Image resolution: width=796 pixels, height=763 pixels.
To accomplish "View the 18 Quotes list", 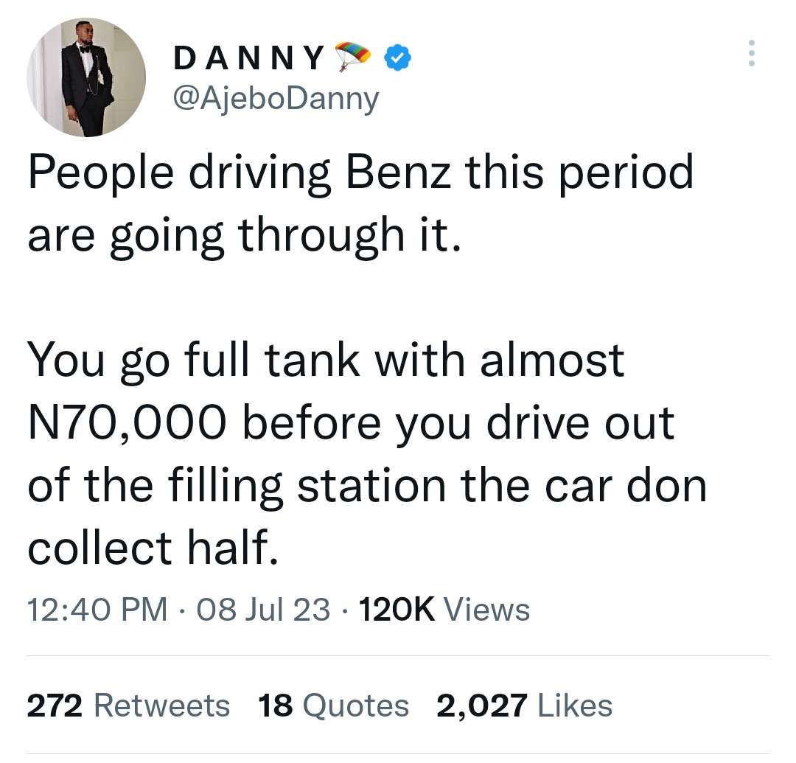I will point(334,705).
